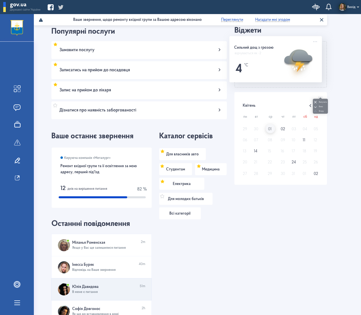Favorite the Для молодих батьків star
Screen dimensions: 361x315
(x=162, y=196)
